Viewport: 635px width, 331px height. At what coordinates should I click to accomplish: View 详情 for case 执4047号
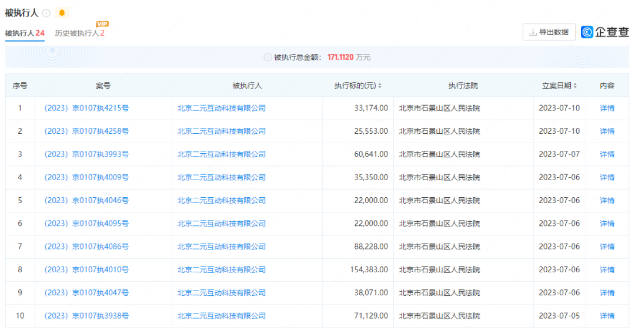point(607,293)
